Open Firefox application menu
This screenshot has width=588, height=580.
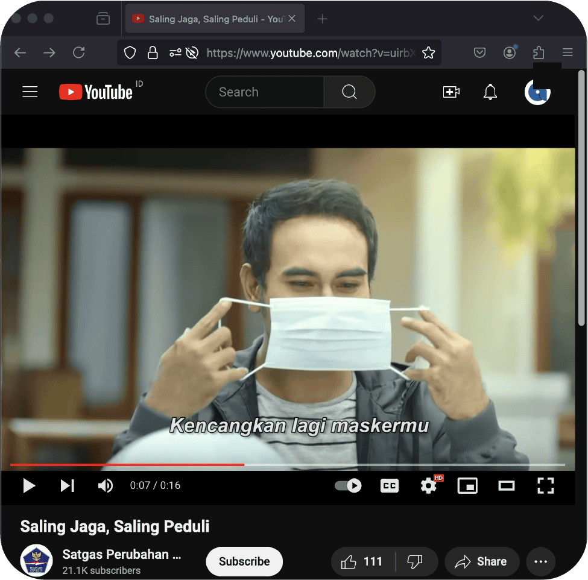[567, 53]
